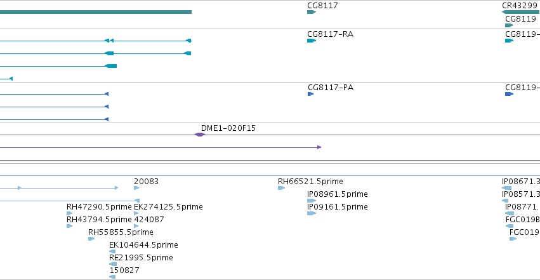Screen dimensions: 540x280
Task: Select the IP08961.5prime feature arrow
Action: click(x=312, y=201)
